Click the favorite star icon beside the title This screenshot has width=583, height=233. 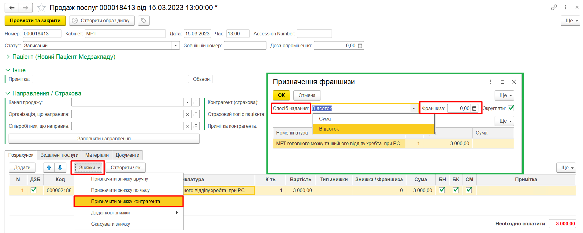[x=41, y=8]
